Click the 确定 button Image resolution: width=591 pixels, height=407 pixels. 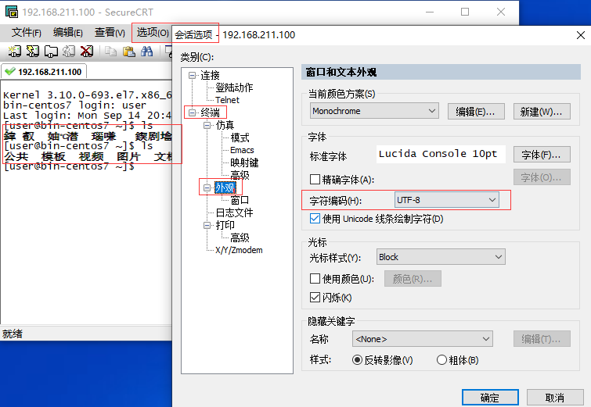click(490, 398)
